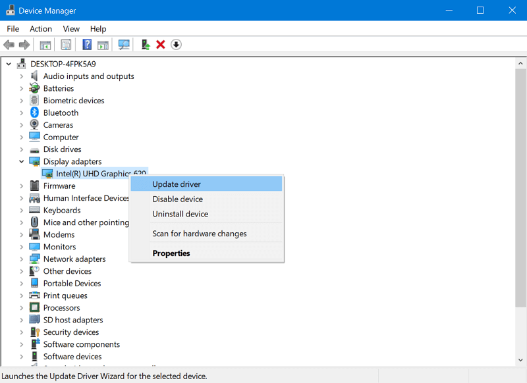
Task: Click the scrollbar up arrow in device tree
Action: [x=520, y=63]
